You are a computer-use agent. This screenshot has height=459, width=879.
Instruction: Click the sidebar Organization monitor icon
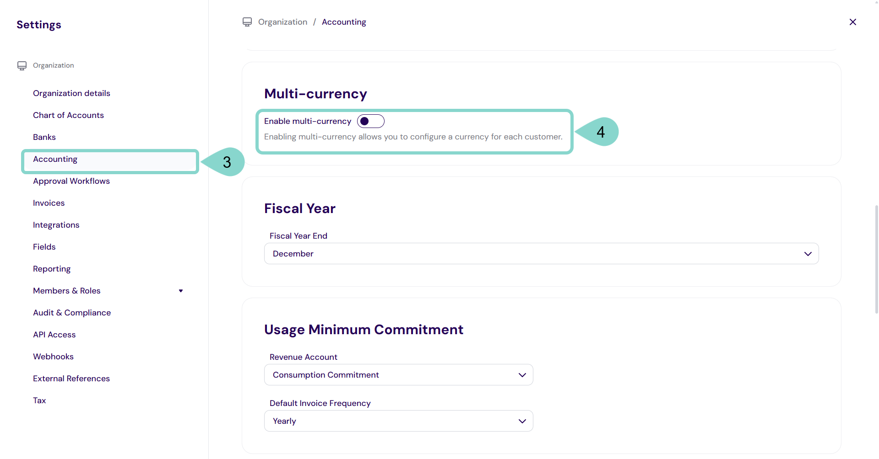[x=22, y=65]
